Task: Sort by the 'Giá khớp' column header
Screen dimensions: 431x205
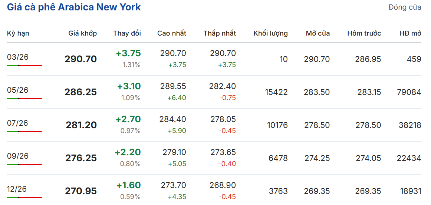Action: click(x=82, y=33)
